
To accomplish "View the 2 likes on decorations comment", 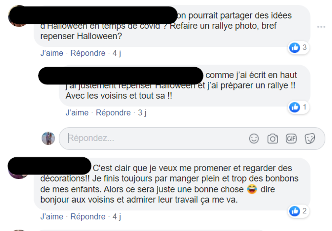I will (x=298, y=211).
